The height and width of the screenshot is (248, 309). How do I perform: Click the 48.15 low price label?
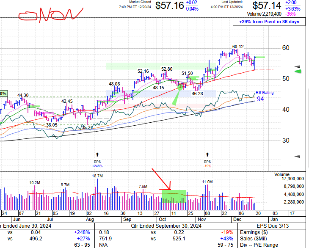pos(158,88)
